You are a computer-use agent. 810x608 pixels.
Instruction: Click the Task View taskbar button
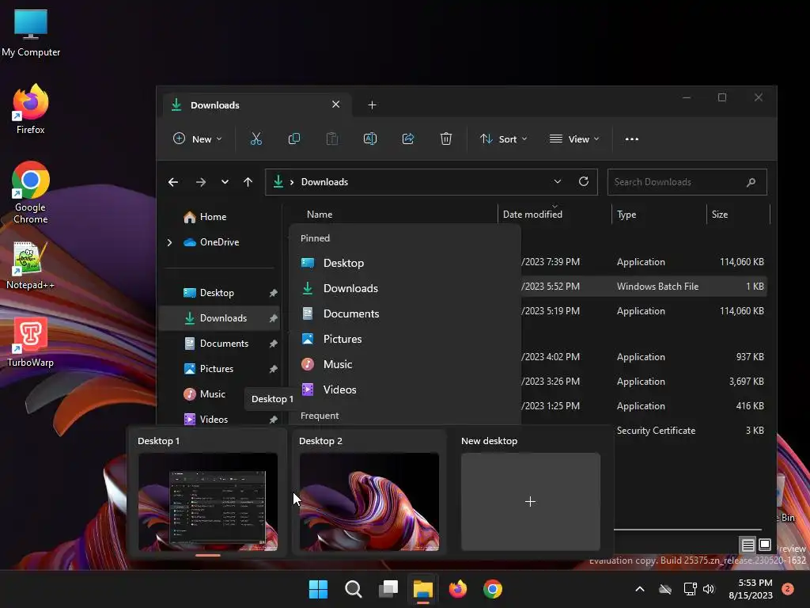pos(388,589)
